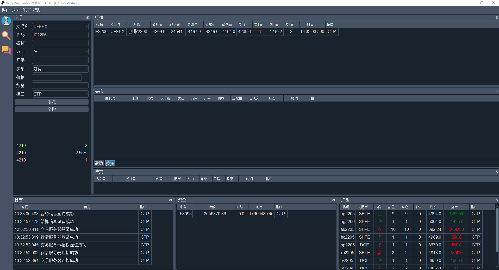Image resolution: width=499 pixels, height=270 pixels.
Task: Undock the 资金 panel via its float icon
Action: (333, 200)
